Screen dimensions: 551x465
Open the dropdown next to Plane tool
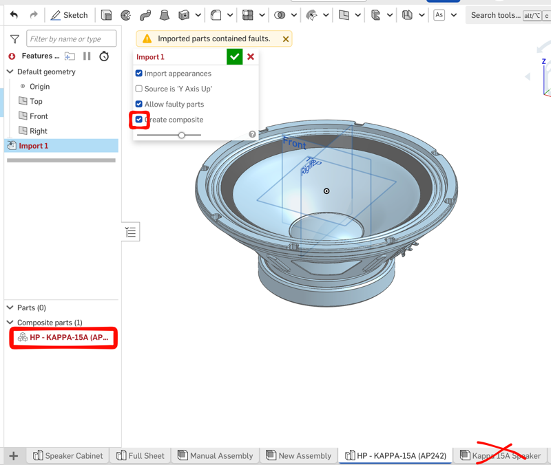[357, 15]
